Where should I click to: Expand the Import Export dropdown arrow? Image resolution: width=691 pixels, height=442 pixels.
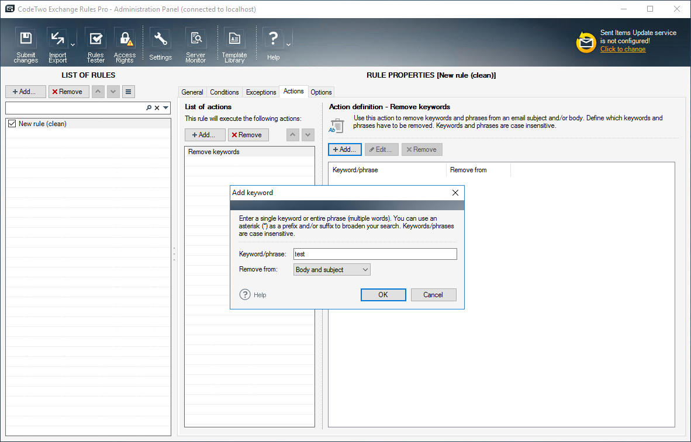click(73, 45)
